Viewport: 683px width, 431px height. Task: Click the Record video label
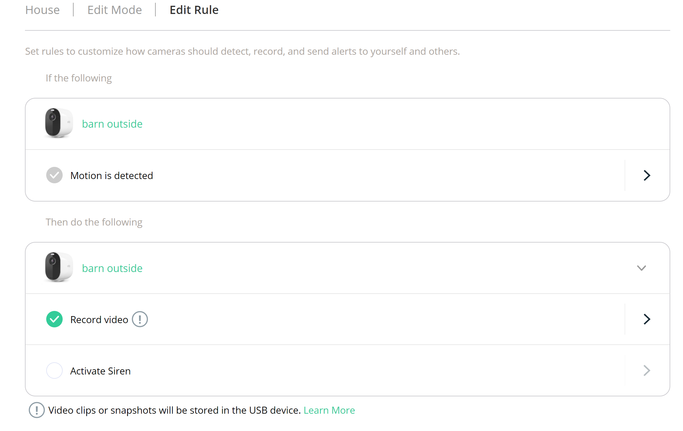click(x=99, y=320)
